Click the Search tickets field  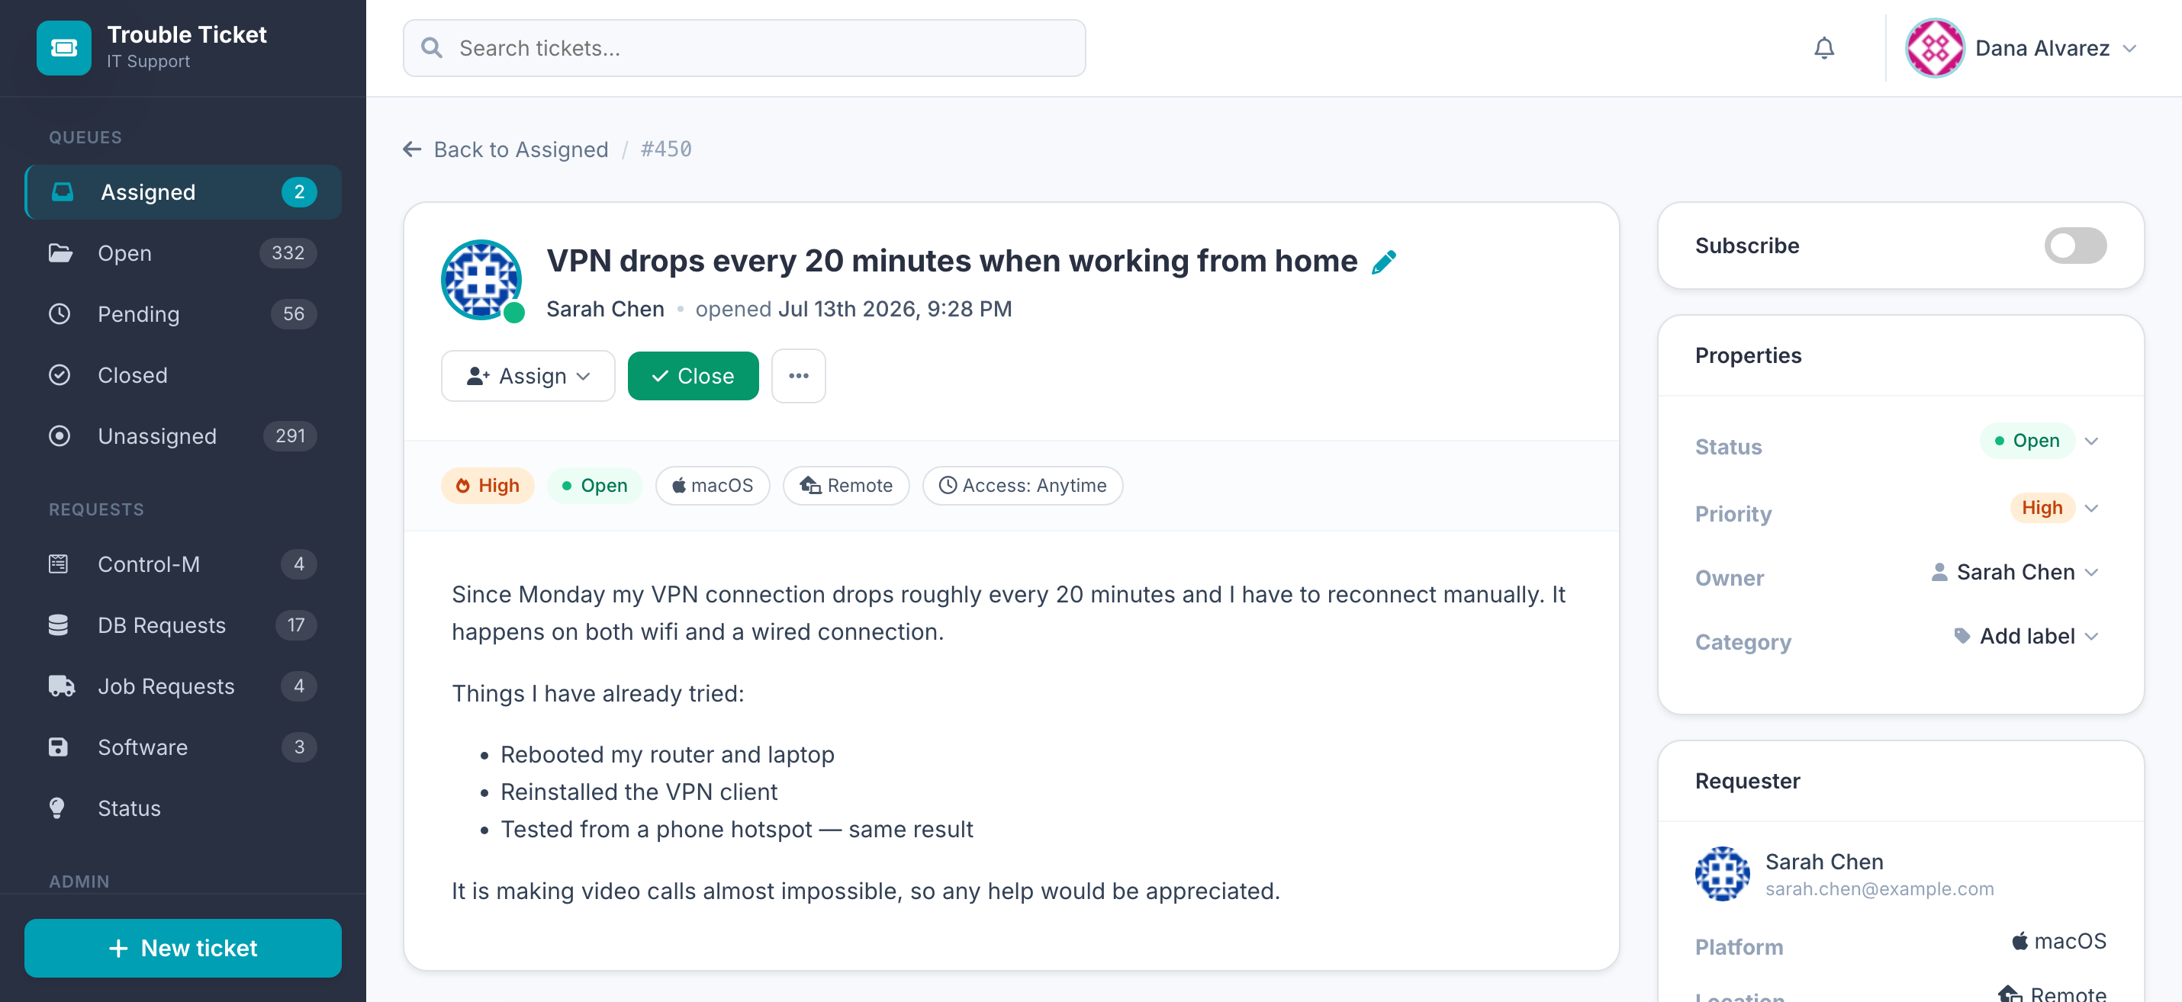(x=744, y=48)
